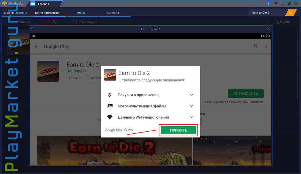Click the dollar sign purchases icon
The image size is (301, 174).
coord(110,95)
